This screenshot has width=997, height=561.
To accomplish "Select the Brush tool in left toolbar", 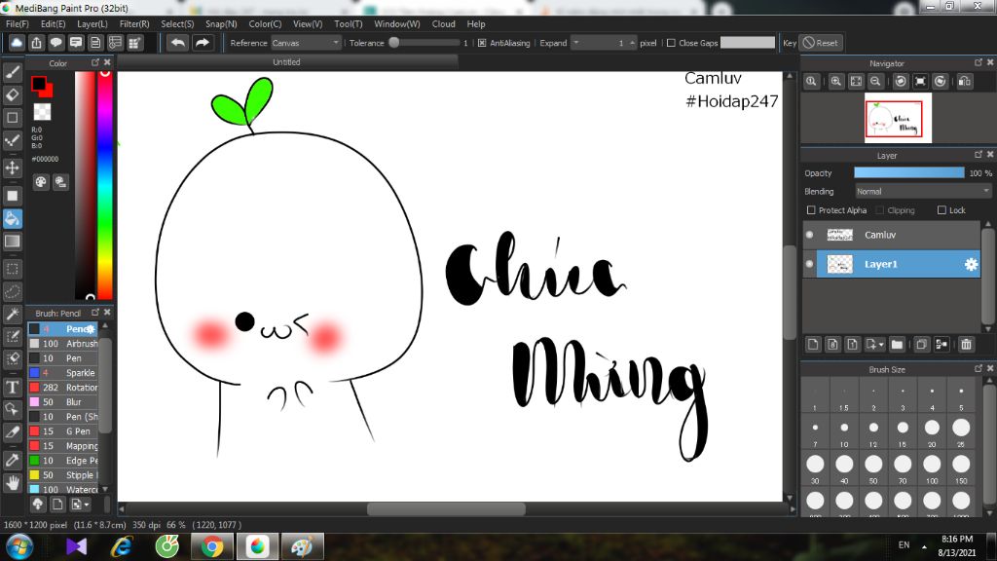I will [x=12, y=72].
